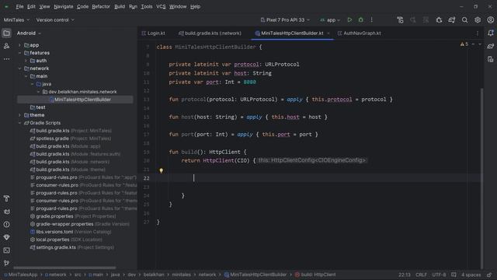Click CRLF line separator in status bar
Image resolution: width=497 pixels, height=280 pixels.
[x=421, y=275]
